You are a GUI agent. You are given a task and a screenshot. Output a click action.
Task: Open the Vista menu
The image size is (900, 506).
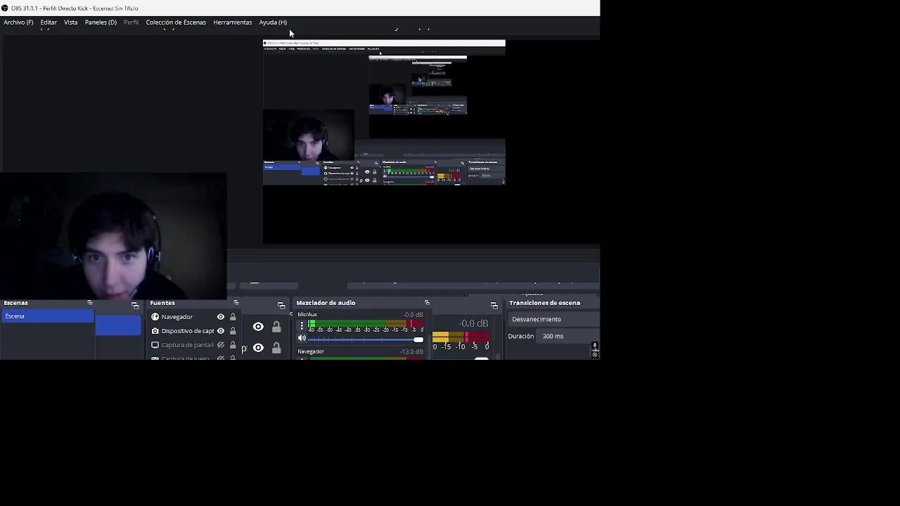coord(71,22)
